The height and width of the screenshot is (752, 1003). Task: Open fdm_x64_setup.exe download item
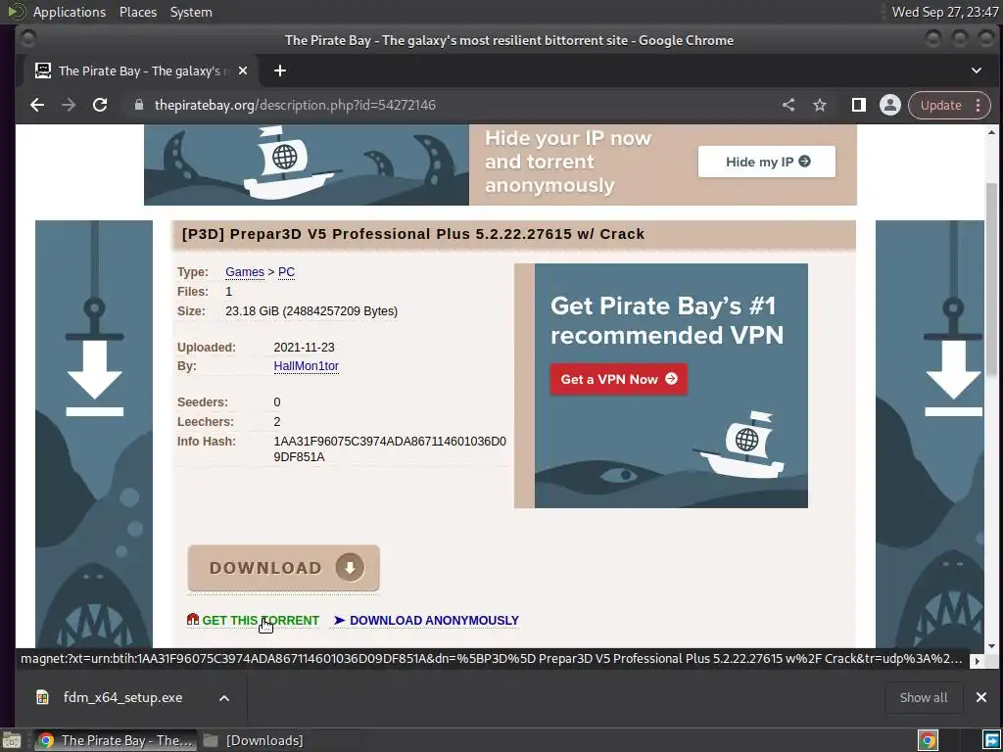(x=121, y=697)
